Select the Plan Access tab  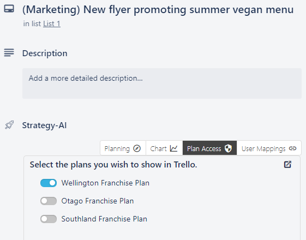[x=209, y=148]
